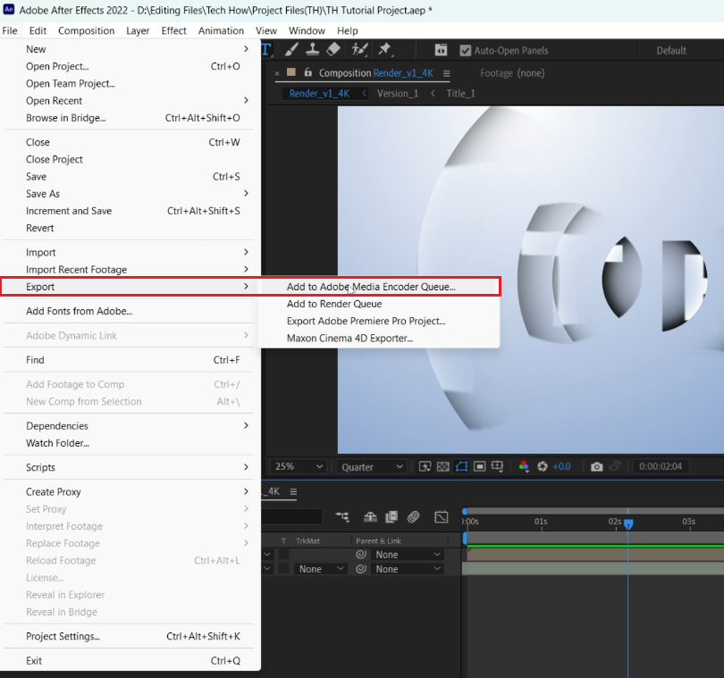Select the Puppet Pin tool
The height and width of the screenshot is (678, 724).
click(384, 49)
